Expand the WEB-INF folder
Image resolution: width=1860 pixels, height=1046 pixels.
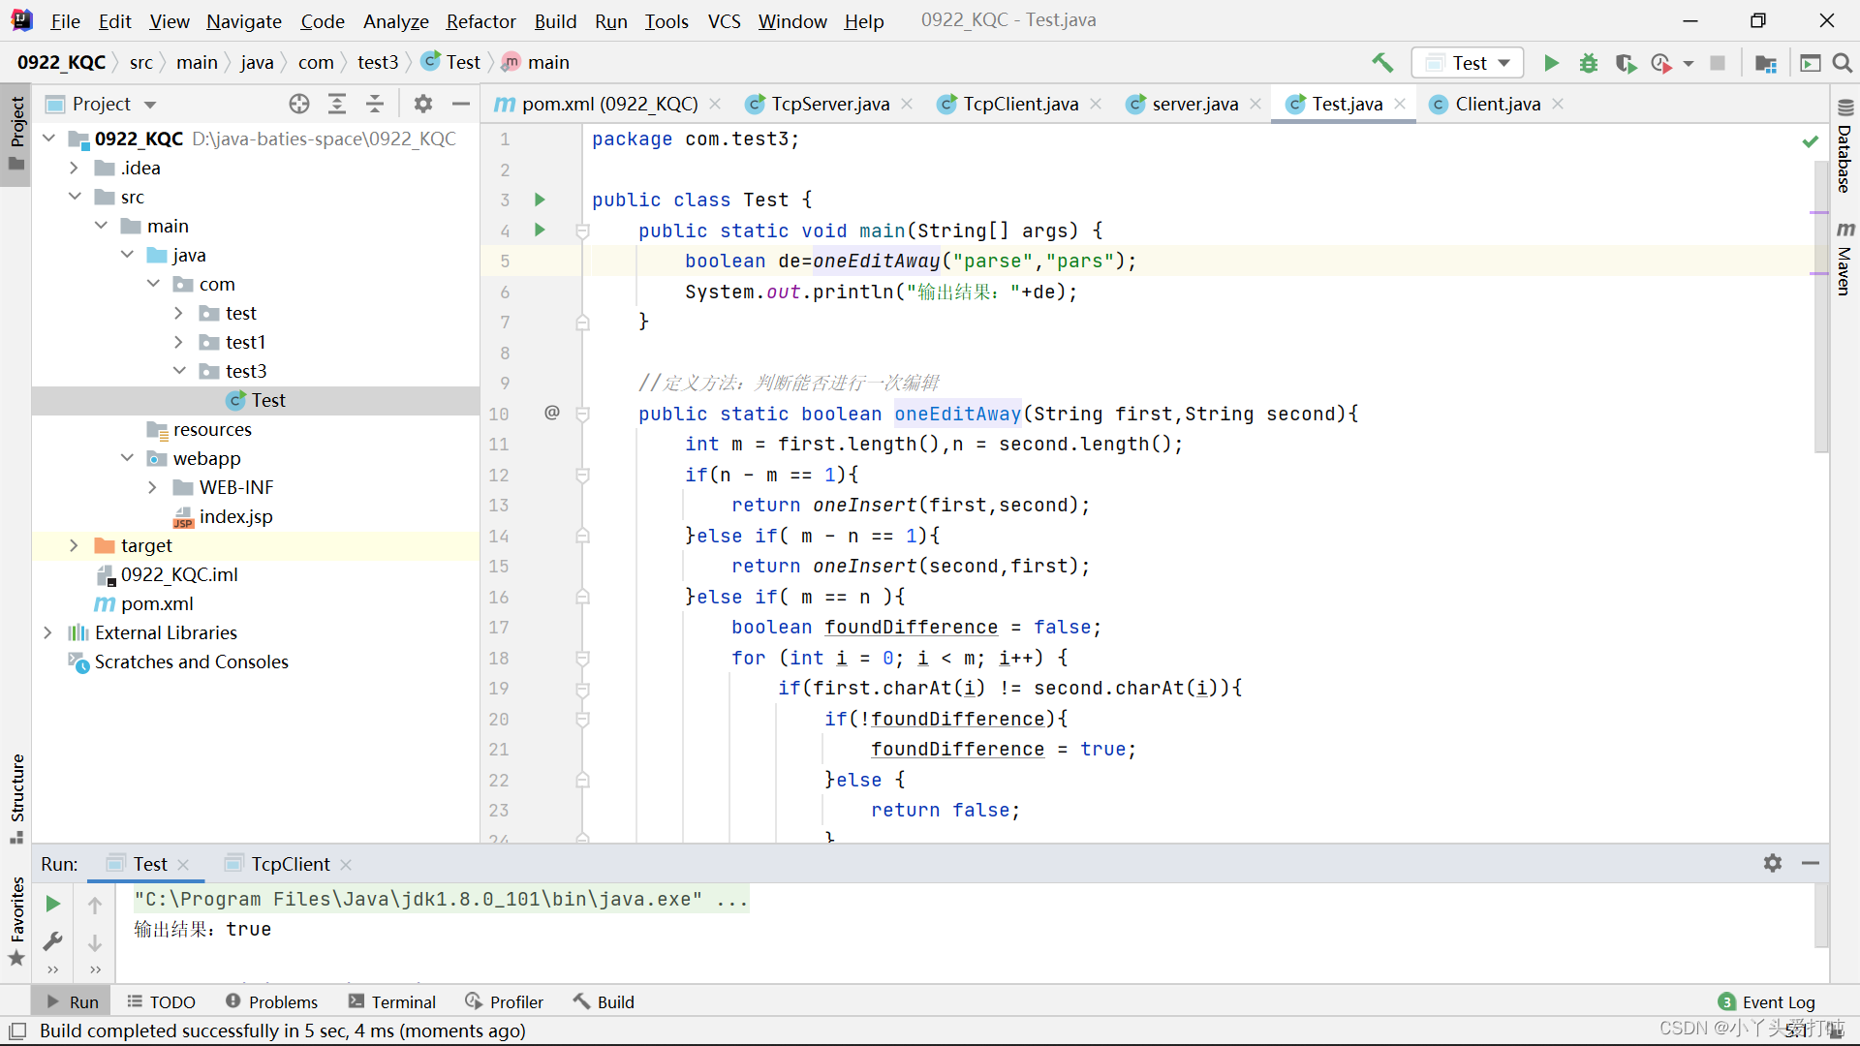click(x=153, y=487)
